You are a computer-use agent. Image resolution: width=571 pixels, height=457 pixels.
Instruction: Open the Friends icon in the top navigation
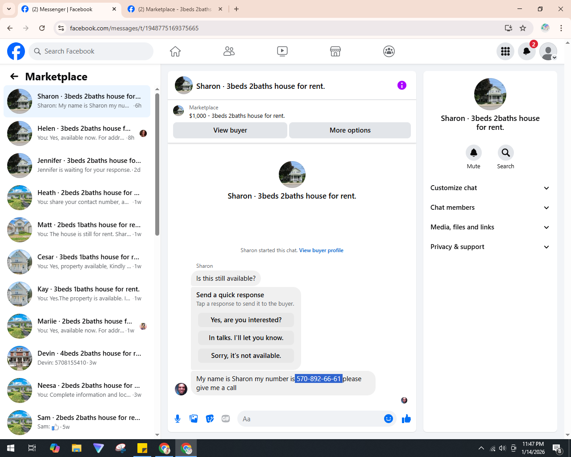pyautogui.click(x=229, y=51)
